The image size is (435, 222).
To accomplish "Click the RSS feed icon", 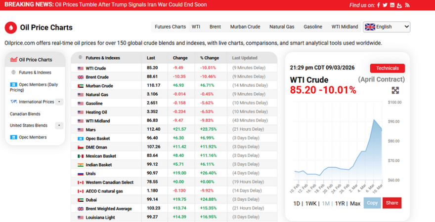I will (x=407, y=5).
